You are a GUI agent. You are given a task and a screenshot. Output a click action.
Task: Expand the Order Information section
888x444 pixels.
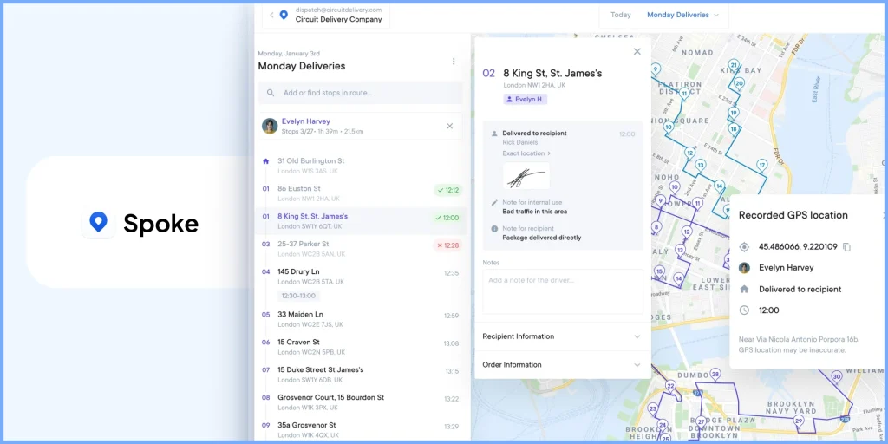tap(562, 365)
